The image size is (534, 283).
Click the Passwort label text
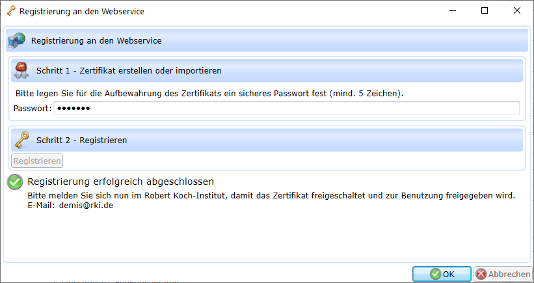click(x=32, y=108)
